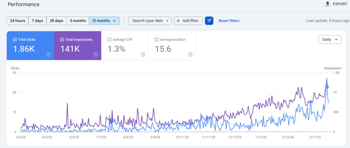Image resolution: width=350 pixels, height=148 pixels.
Task: Enable the Average position checkbox
Action: (157, 39)
